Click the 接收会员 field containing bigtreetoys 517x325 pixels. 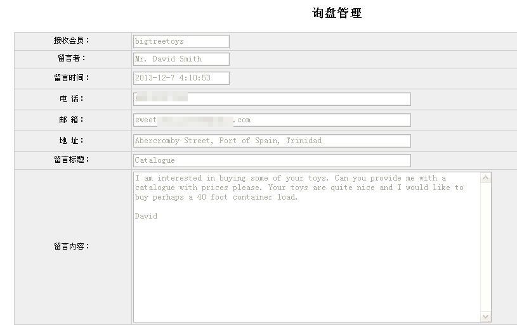(x=181, y=41)
